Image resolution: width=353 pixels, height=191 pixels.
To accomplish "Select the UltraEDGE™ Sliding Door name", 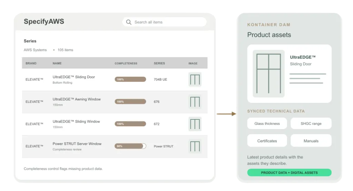I will tap(74, 77).
